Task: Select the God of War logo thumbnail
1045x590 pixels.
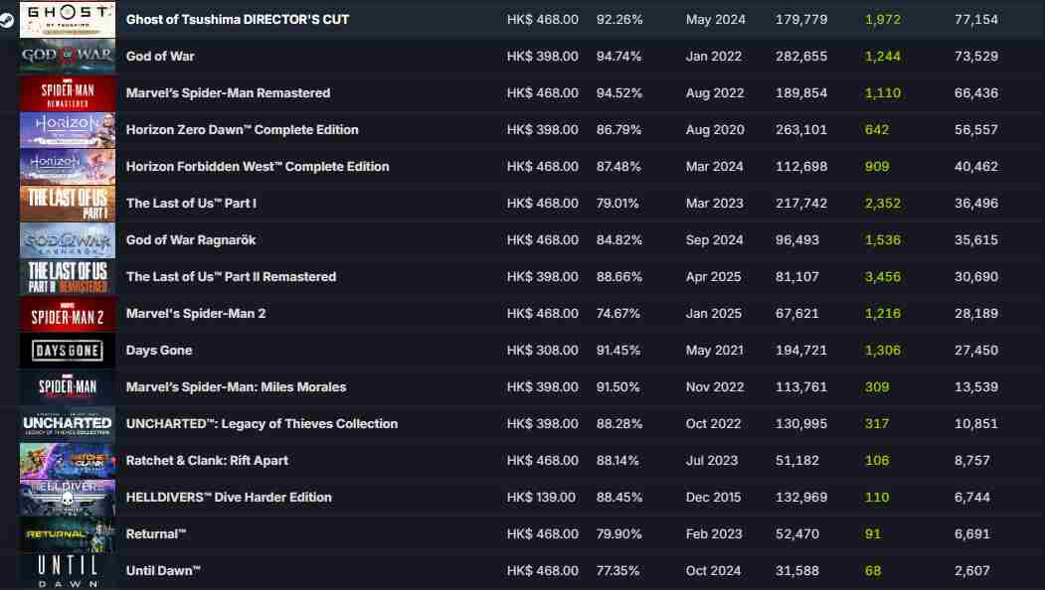Action: click(68, 57)
